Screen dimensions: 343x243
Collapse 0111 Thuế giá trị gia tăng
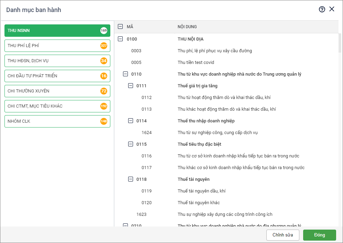(131, 86)
